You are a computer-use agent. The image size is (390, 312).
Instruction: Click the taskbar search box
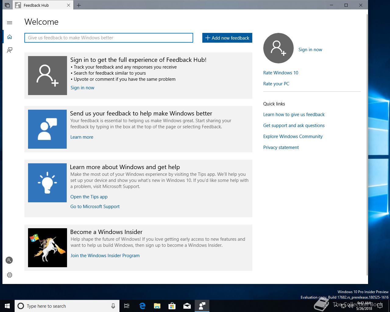[x=67, y=306]
